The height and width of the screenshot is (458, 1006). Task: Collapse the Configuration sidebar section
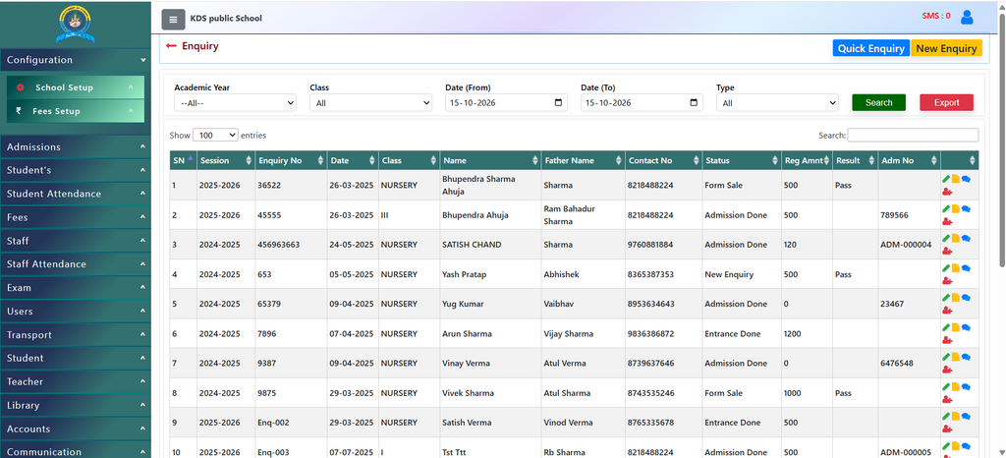coord(75,60)
